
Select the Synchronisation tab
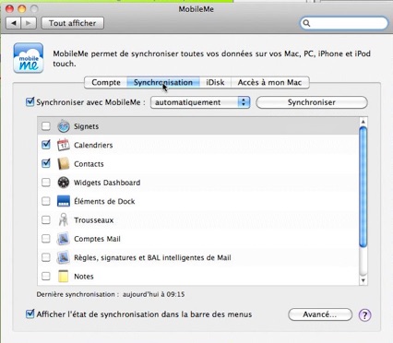pos(163,82)
